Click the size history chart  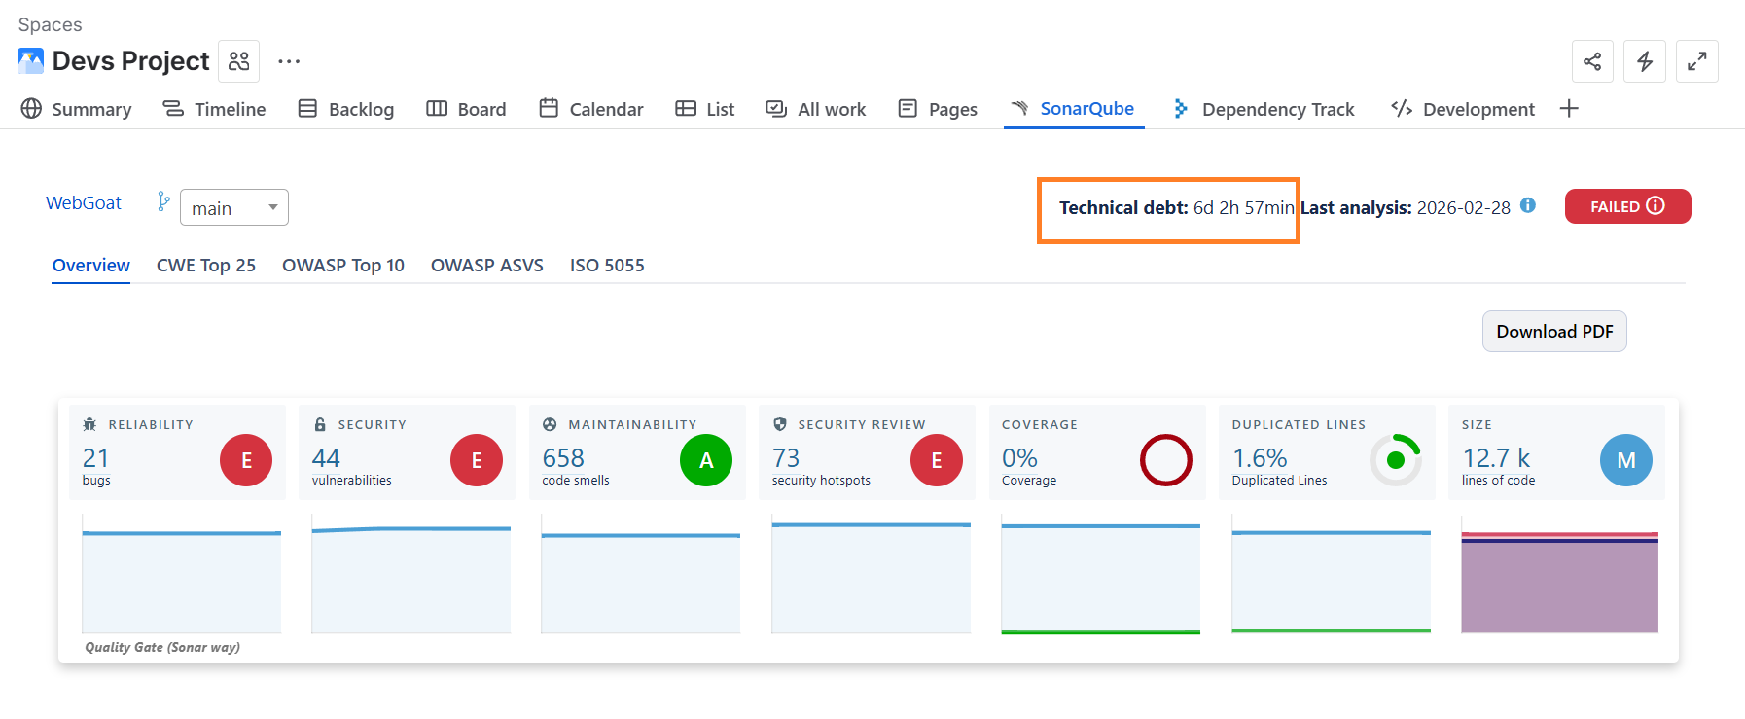point(1560,575)
